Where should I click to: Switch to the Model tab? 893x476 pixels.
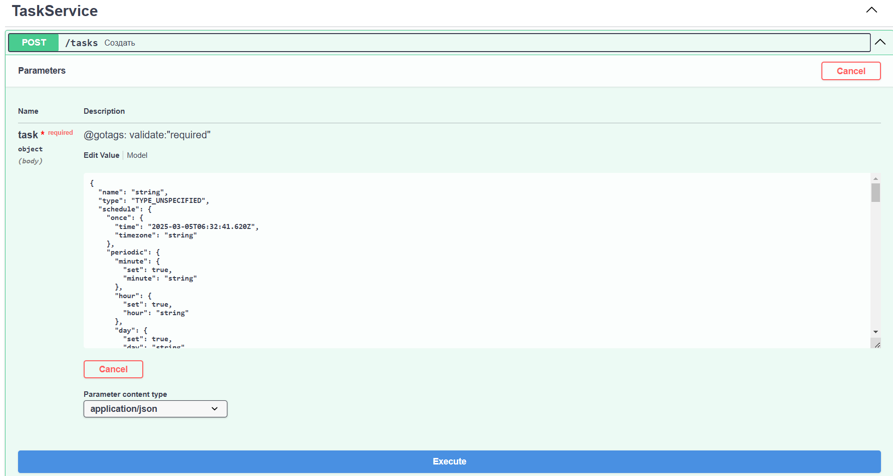pos(137,155)
